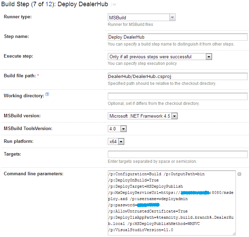The width and height of the screenshot is (249, 237).
Task: Click the 'Step name:' label
Action: coord(17,37)
